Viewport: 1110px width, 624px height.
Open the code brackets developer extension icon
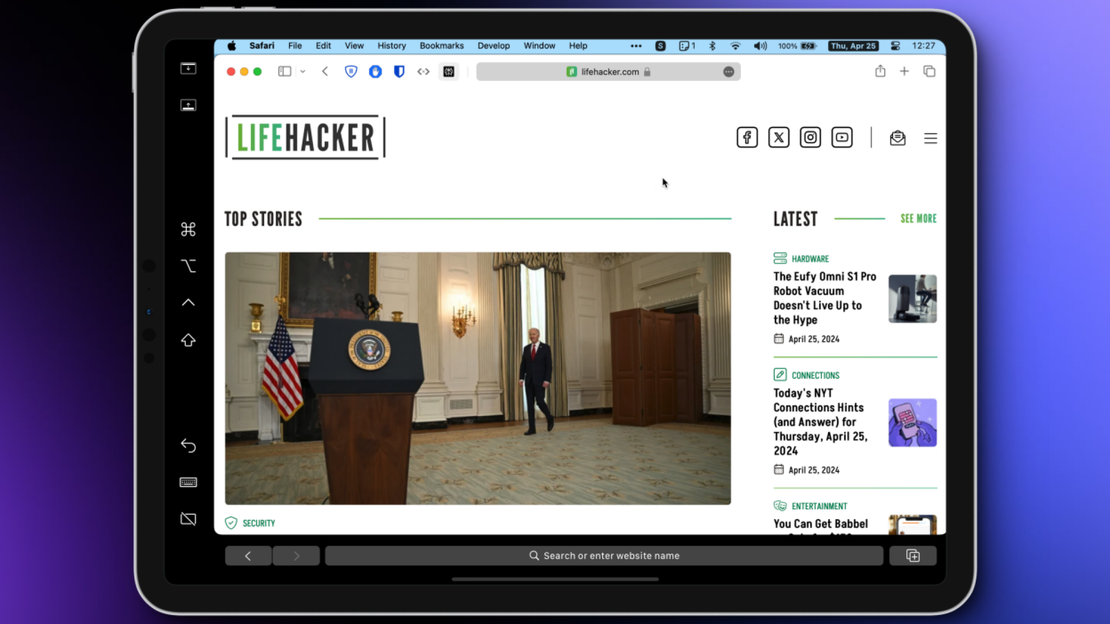pos(423,72)
